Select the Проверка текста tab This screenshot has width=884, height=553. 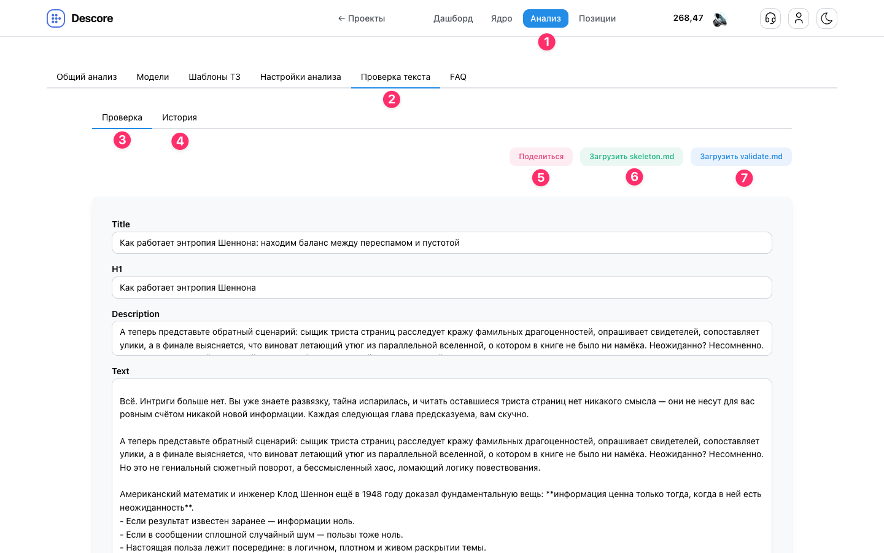[x=395, y=77]
